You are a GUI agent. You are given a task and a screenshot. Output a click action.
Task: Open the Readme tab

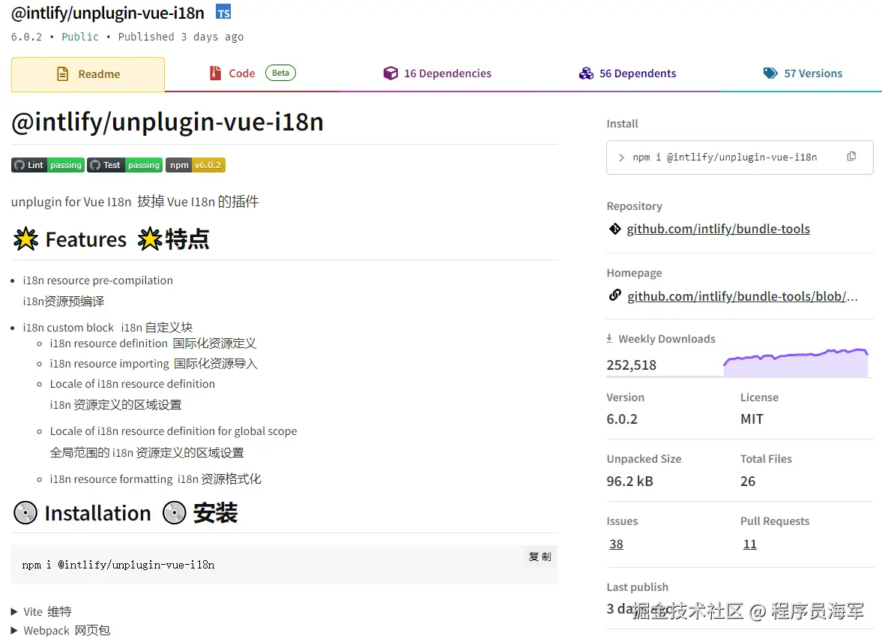tap(88, 73)
